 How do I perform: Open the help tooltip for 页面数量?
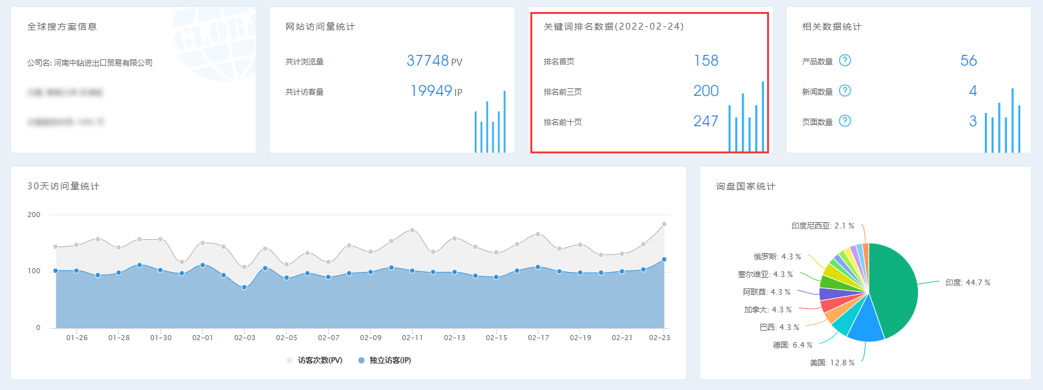pos(845,121)
